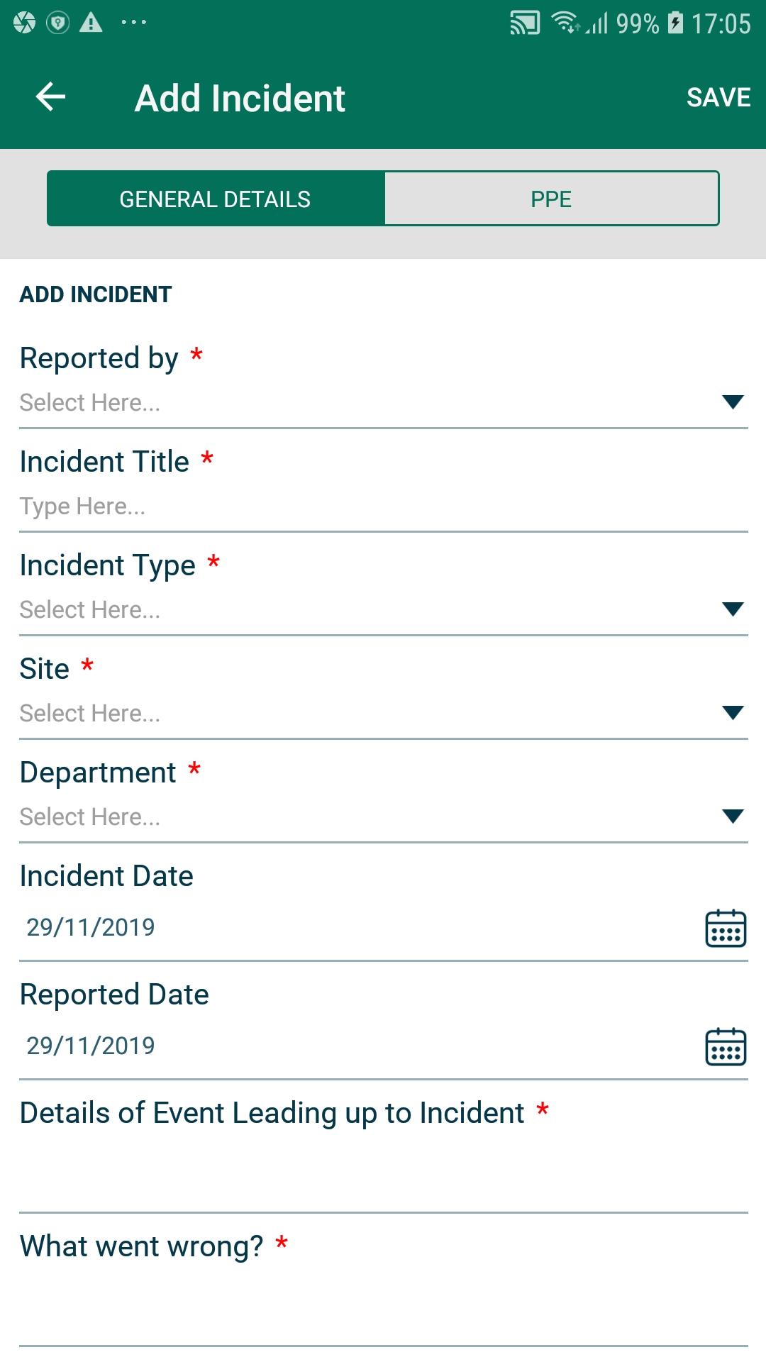Viewport: 766px width, 1362px height.
Task: Select the Incident Date value 29/11/2019
Action: tap(91, 927)
